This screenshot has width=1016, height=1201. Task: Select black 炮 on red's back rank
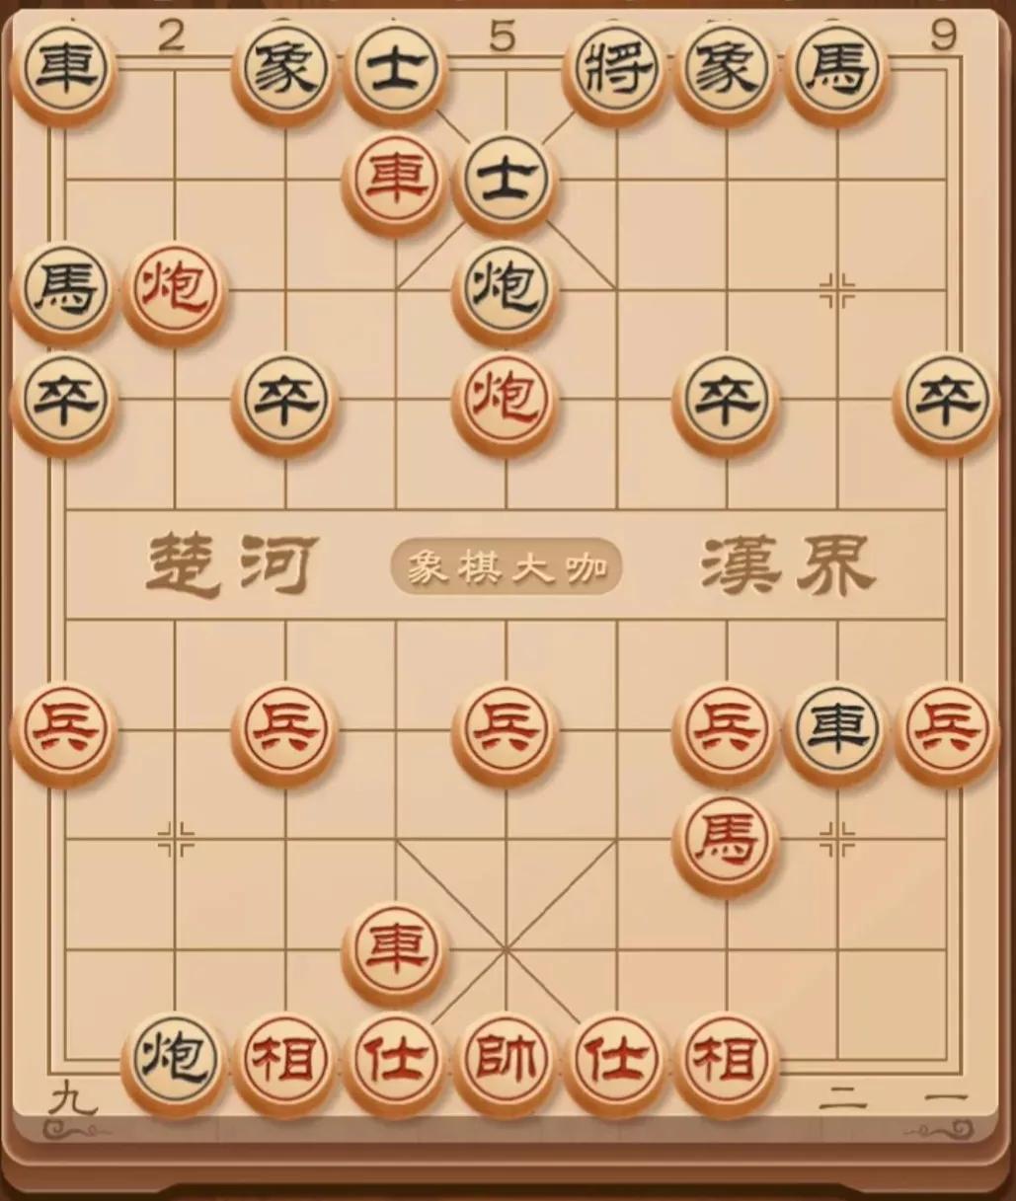pyautogui.click(x=175, y=1061)
